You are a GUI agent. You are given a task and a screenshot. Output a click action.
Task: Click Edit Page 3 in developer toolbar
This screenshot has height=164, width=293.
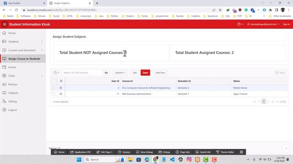click(104, 152)
